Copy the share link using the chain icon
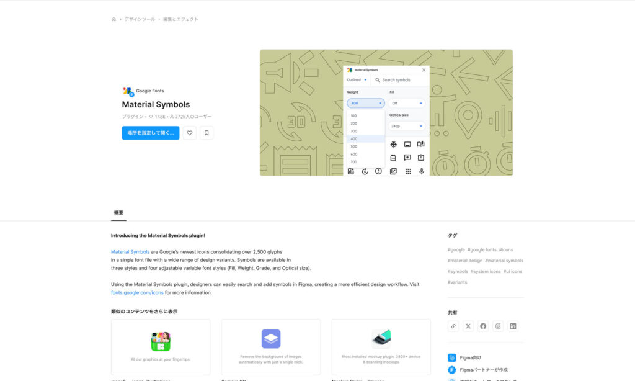The image size is (635, 381). point(453,326)
